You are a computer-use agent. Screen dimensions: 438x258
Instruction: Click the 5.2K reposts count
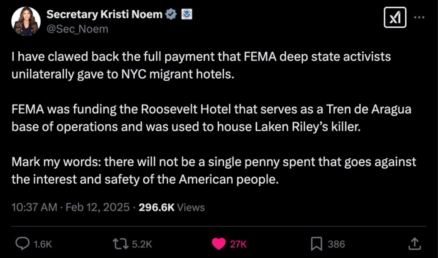pyautogui.click(x=142, y=244)
